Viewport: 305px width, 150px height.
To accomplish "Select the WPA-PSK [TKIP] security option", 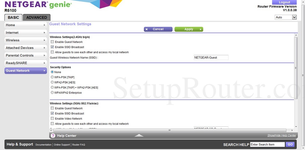I will pos(52,77).
